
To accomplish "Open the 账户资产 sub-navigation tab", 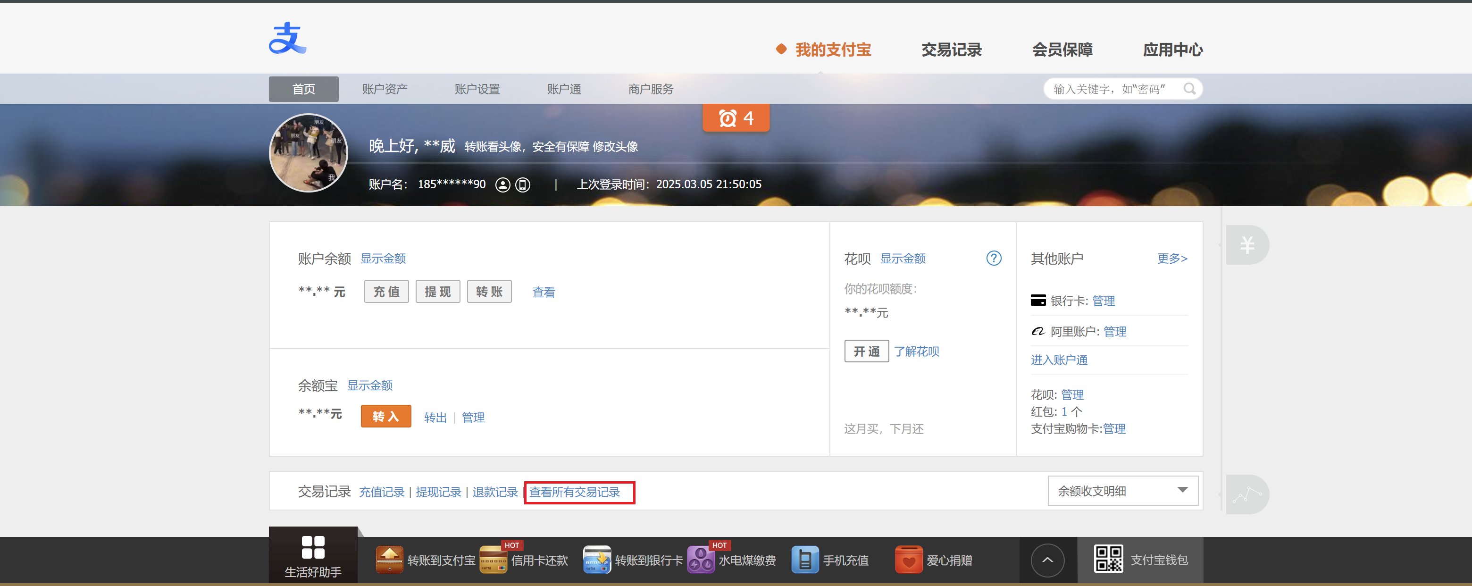I will click(385, 89).
